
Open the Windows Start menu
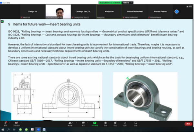click(x=3, y=130)
